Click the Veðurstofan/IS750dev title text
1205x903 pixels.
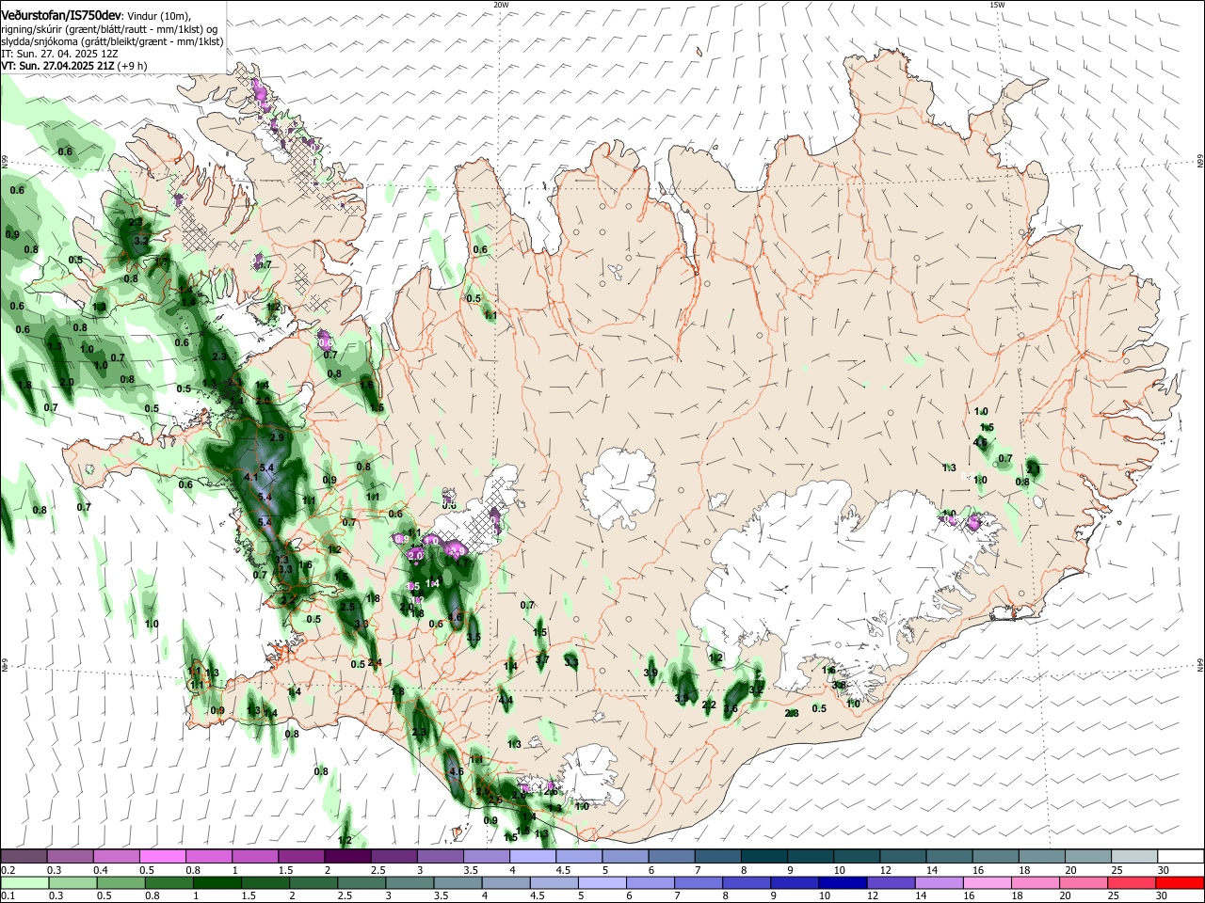[61, 16]
